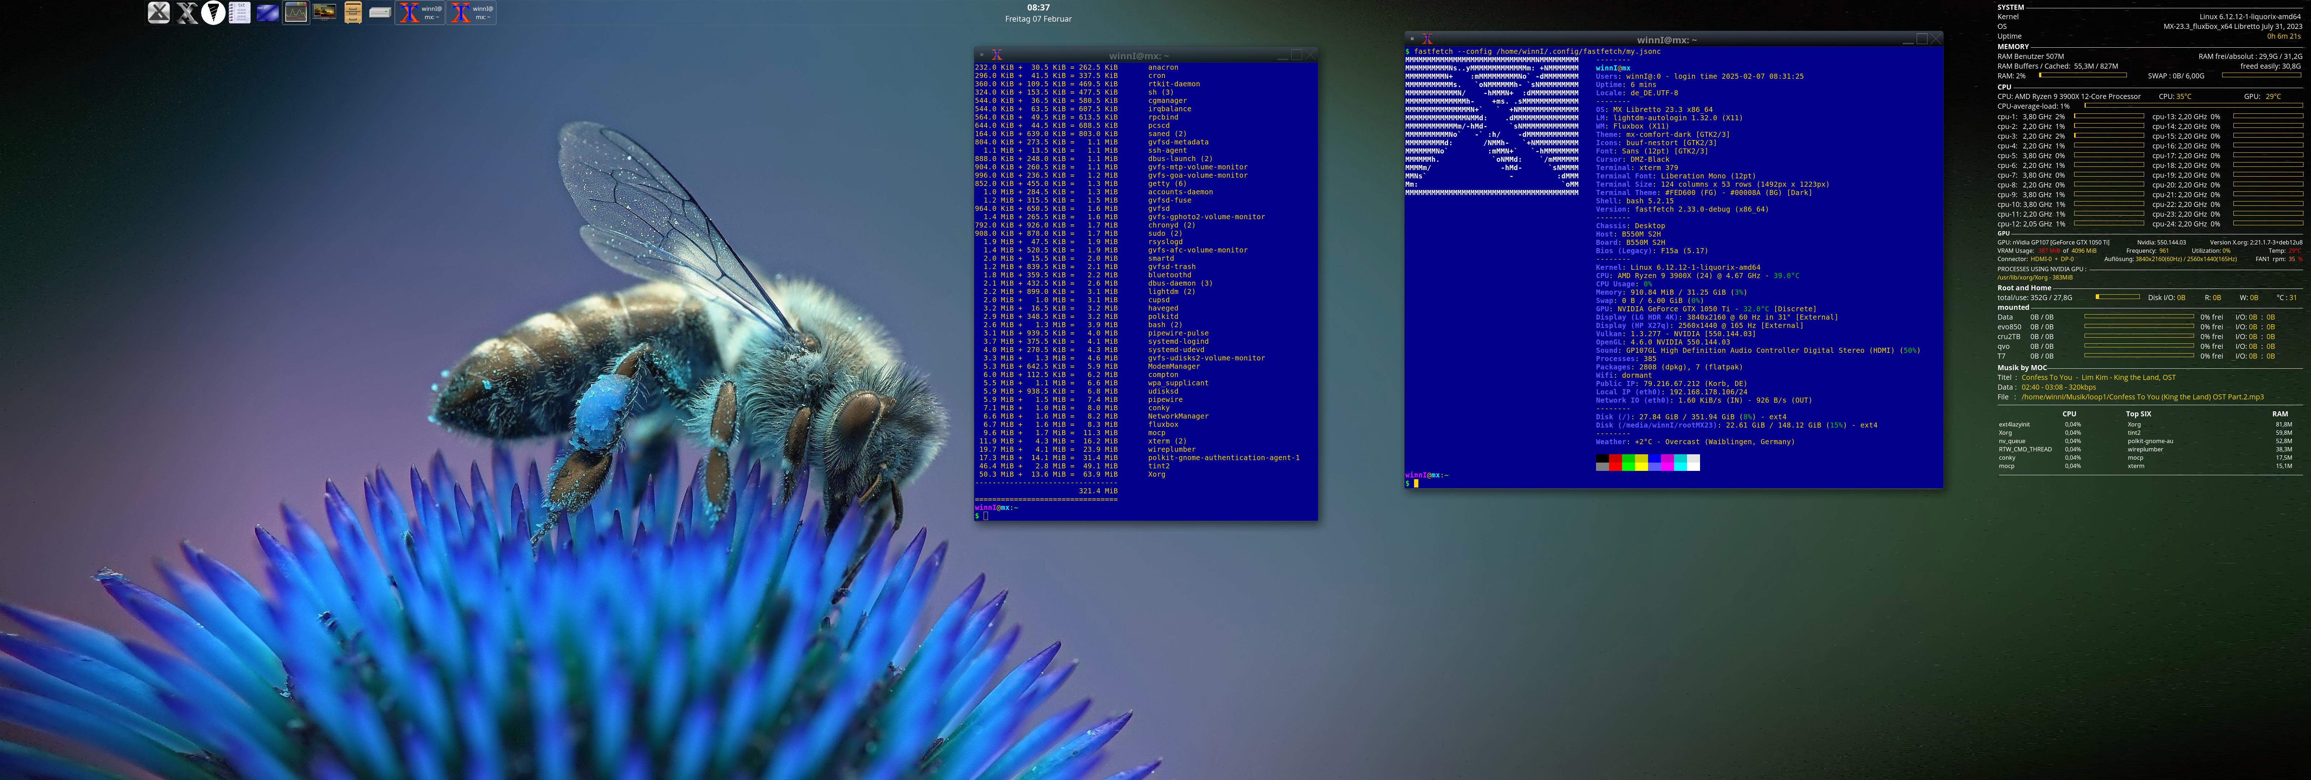Click the xterm icon in fastfetch window titlebar
This screenshot has width=2311, height=780.
coord(1427,39)
